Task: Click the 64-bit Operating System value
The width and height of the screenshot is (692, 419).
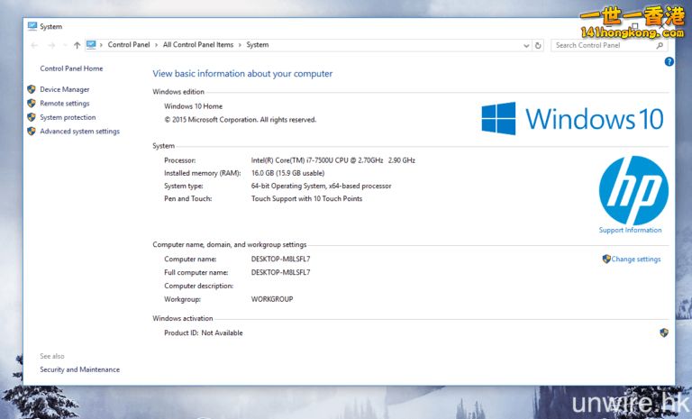Action: pos(322,186)
